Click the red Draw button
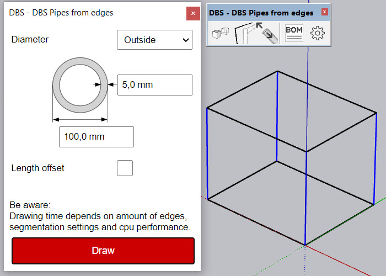Viewport: 386px width, 276px height. [103, 251]
